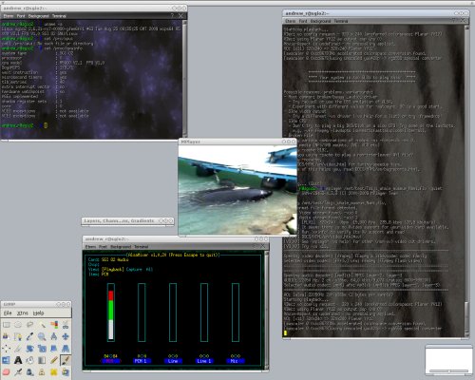The width and height of the screenshot is (475, 380).
Task: Select the Ellipse Select tool in GIMP
Action: [18, 325]
